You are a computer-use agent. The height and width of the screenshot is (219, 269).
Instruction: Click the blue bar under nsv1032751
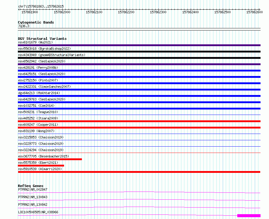tap(139, 109)
